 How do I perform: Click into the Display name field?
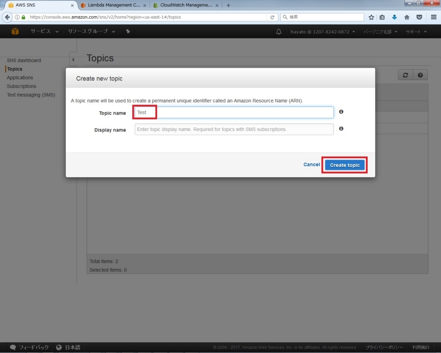(234, 129)
